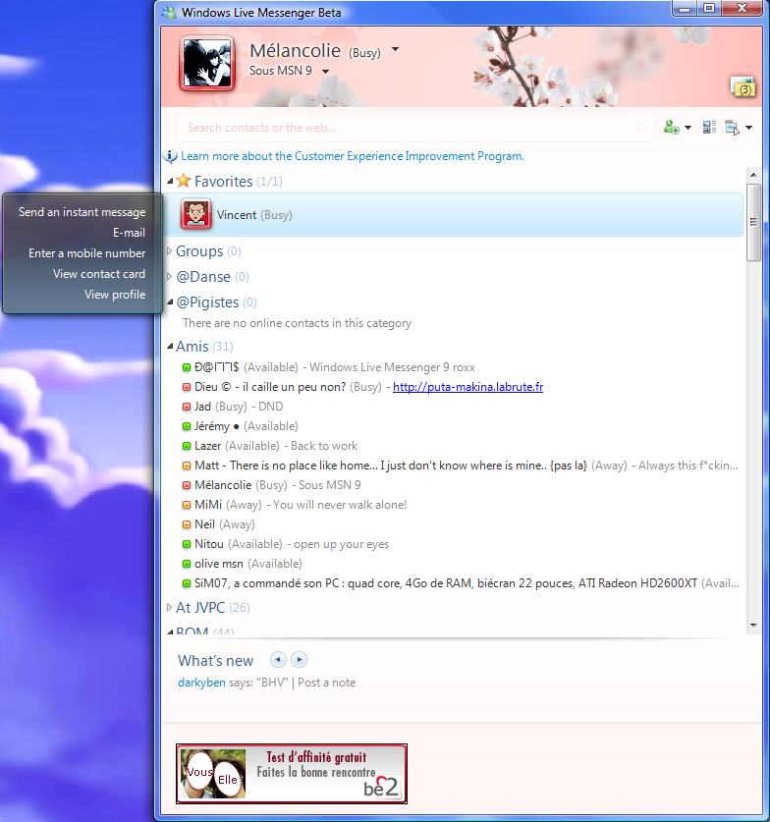The width and height of the screenshot is (770, 822).
Task: Click the info icon beside Customer Experience link
Action: tap(170, 156)
